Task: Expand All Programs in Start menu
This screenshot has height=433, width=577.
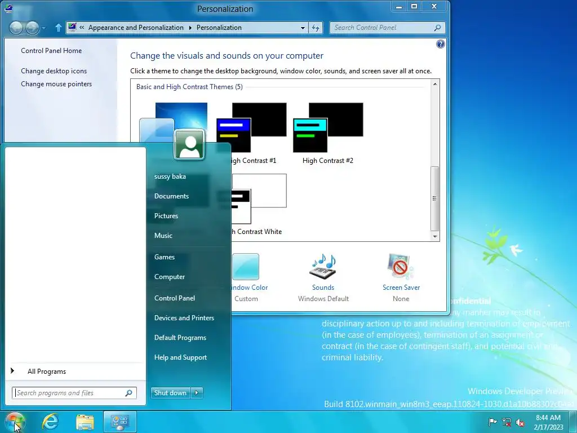Action: tap(47, 372)
